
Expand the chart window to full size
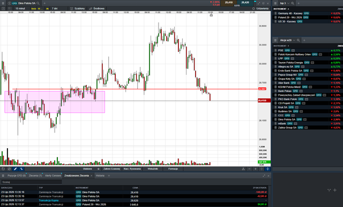[x=259, y=3]
